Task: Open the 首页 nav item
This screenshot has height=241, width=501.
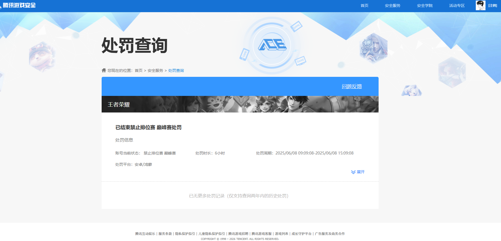Action: coord(364,6)
